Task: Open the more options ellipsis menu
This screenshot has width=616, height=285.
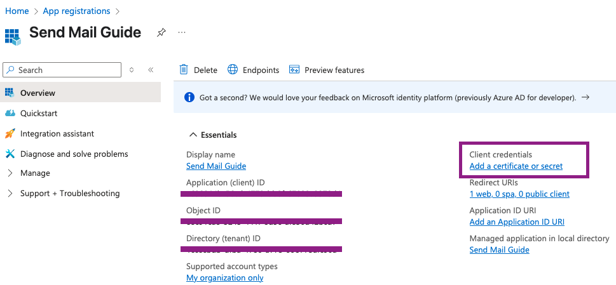Action: tap(182, 32)
